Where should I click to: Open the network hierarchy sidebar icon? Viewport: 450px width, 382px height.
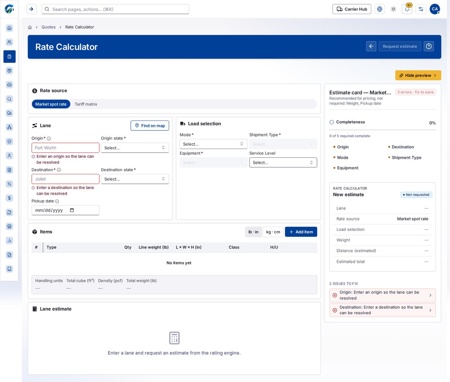coord(9,127)
